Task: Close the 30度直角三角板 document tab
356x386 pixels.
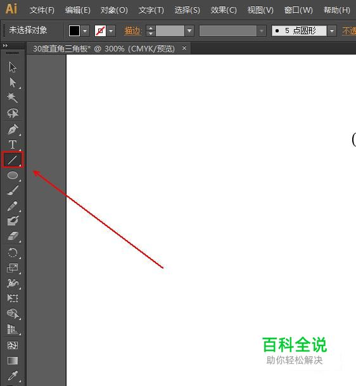Action: click(x=184, y=48)
